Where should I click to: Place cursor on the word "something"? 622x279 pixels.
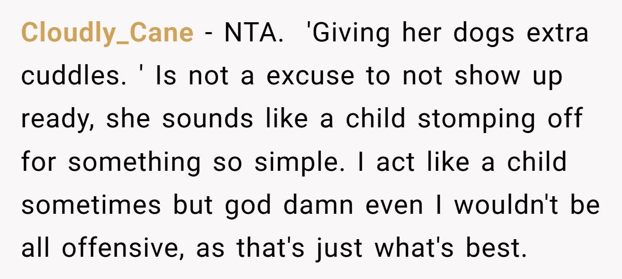click(134, 163)
